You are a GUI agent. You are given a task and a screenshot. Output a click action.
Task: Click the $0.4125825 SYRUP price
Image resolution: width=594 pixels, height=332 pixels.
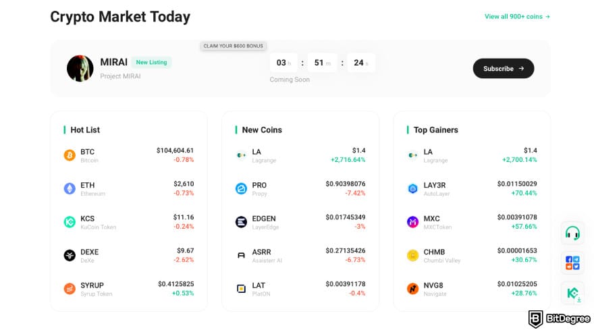coord(175,284)
